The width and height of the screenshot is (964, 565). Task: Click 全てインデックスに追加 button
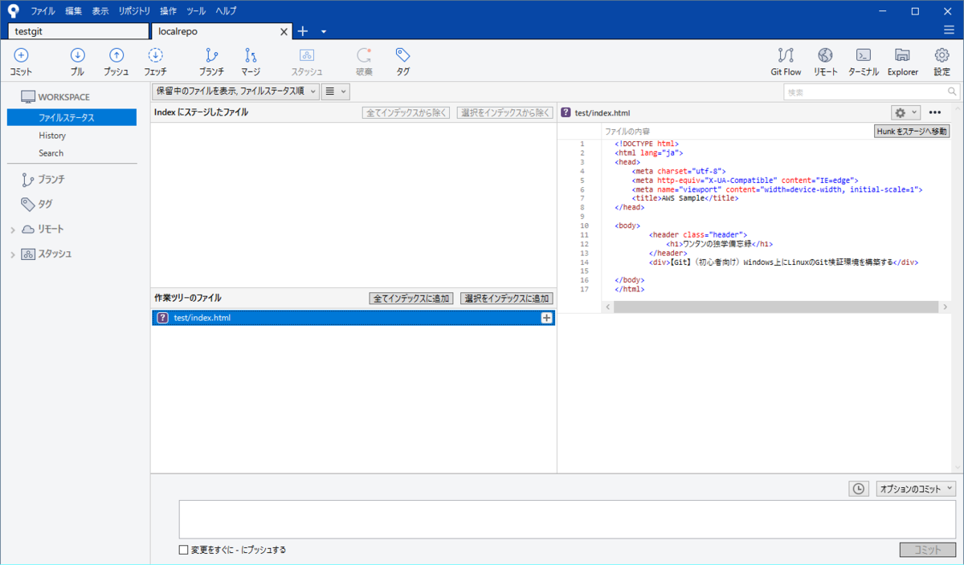point(411,298)
